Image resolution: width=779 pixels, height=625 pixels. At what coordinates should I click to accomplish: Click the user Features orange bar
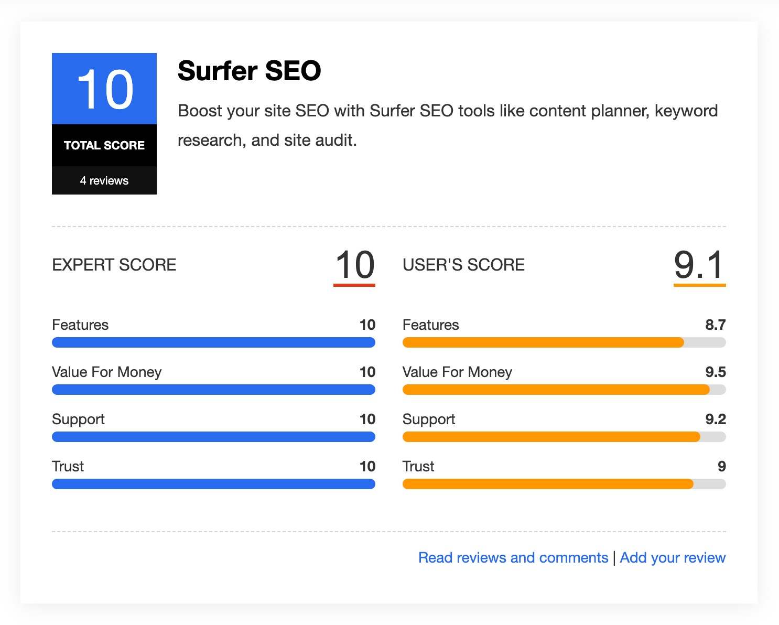tap(543, 342)
